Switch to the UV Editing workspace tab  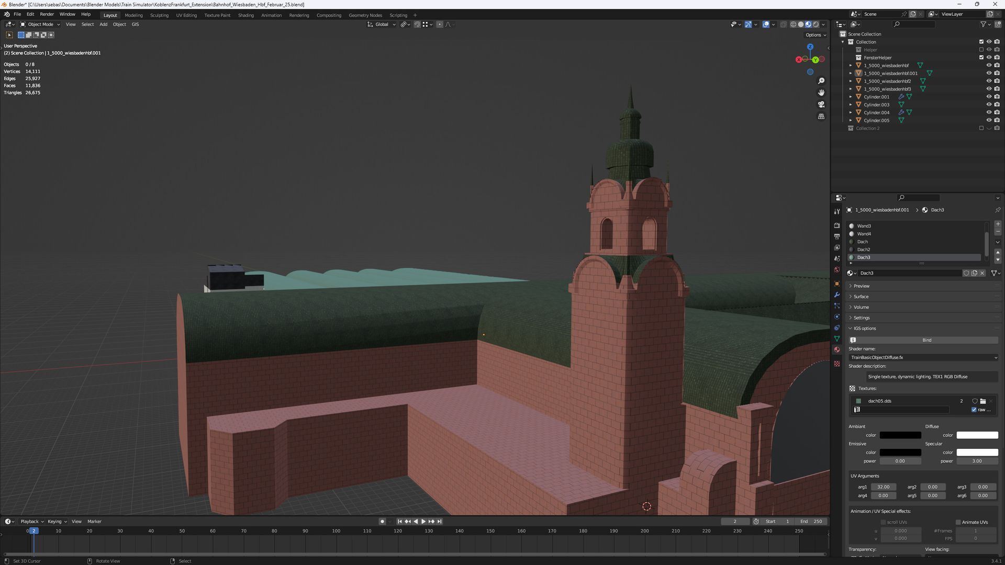[186, 15]
